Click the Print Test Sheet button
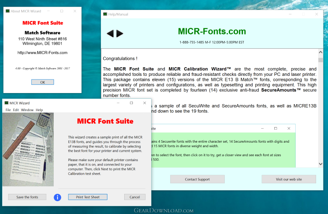This screenshot has height=214, width=328. point(88,197)
